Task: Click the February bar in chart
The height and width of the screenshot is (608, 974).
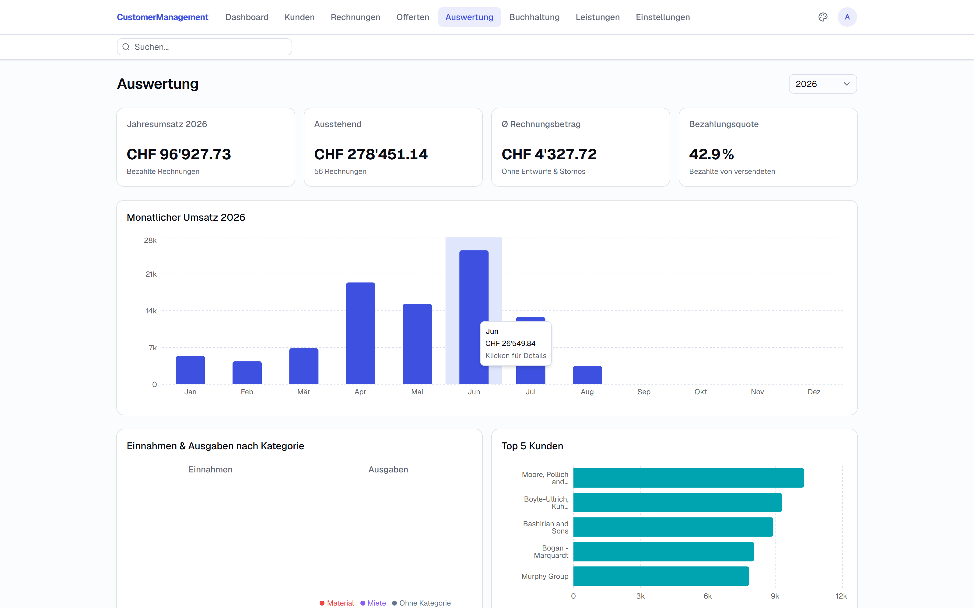Action: (x=247, y=373)
